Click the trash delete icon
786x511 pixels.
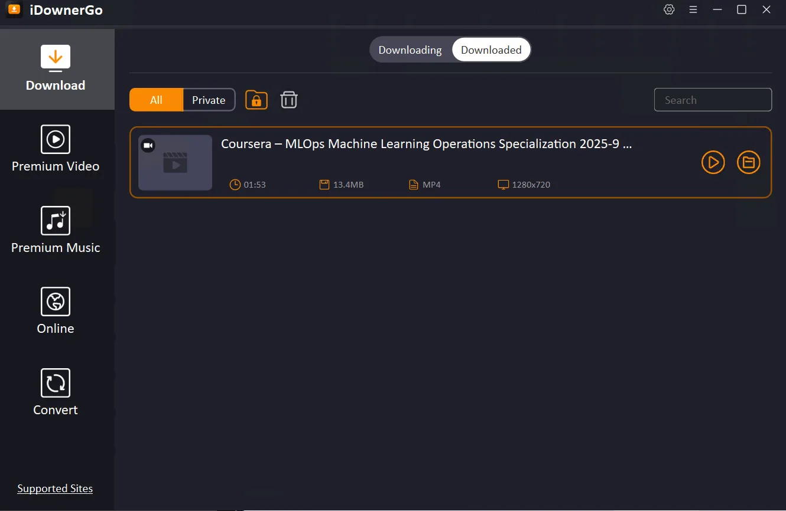click(288, 100)
